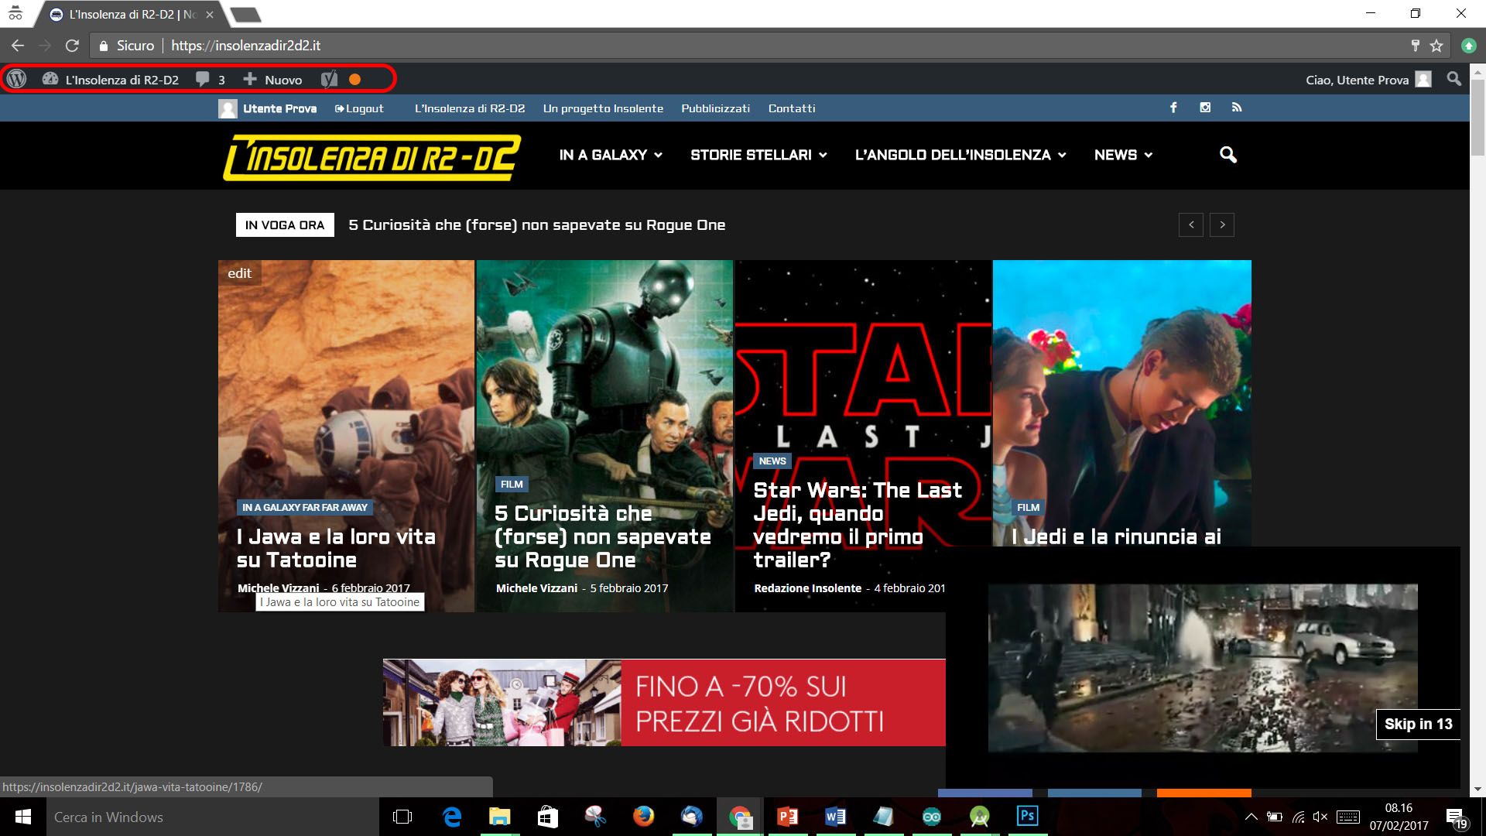The width and height of the screenshot is (1486, 836).
Task: Open the NEWS category tag on Last Jedi article
Action: pos(772,461)
